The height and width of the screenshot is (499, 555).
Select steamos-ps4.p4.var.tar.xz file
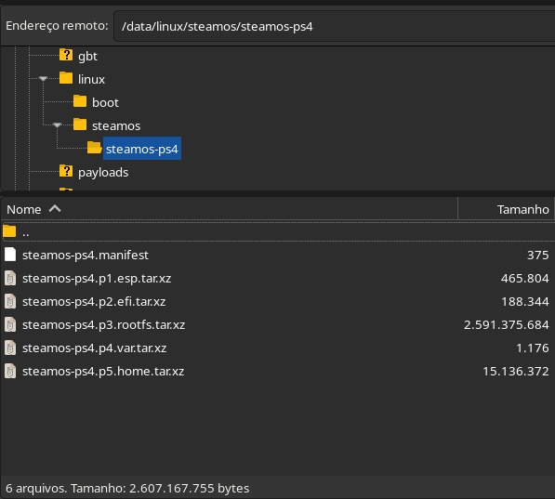94,348
